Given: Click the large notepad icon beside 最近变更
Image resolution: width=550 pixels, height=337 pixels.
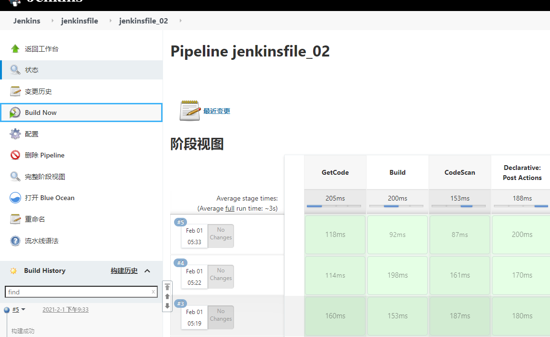Looking at the screenshot, I should [190, 111].
